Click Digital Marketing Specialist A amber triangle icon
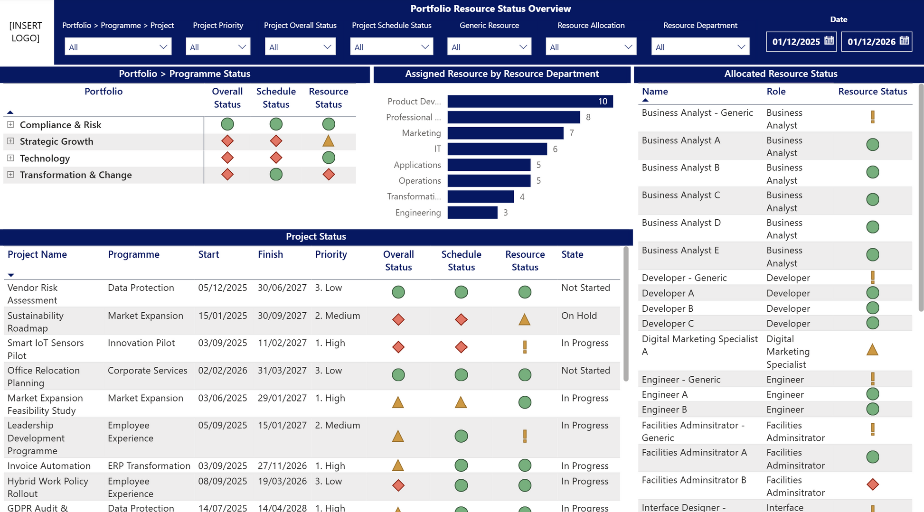 [x=872, y=350]
